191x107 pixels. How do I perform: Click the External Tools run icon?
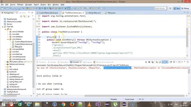click(50, 8)
